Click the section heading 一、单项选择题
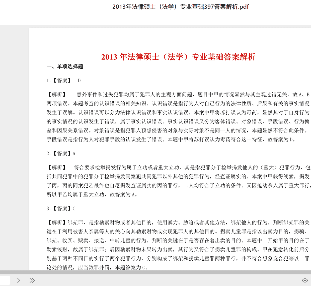The width and height of the screenshot is (311, 296). click(65, 66)
